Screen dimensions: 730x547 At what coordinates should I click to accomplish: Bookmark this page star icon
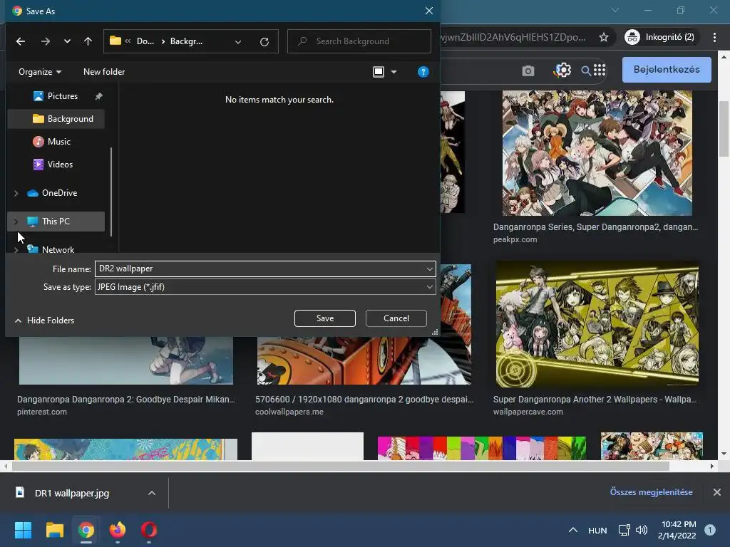click(x=604, y=37)
